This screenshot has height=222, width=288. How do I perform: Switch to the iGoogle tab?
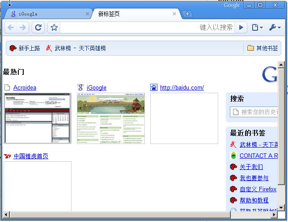(45, 14)
